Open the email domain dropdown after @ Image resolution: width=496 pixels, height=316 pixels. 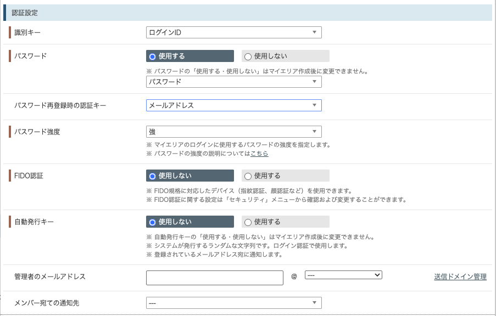tap(343, 275)
